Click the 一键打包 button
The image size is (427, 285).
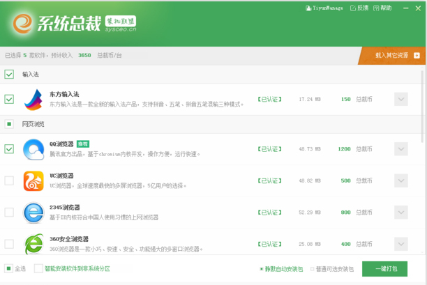pos(385,269)
